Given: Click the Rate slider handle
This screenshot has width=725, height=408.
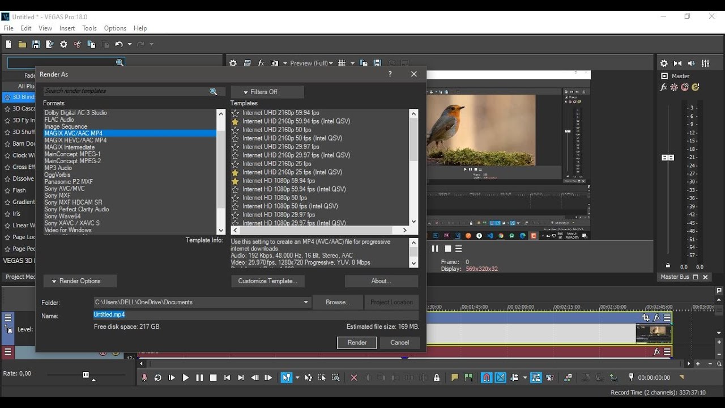Looking at the screenshot, I should point(86,375).
